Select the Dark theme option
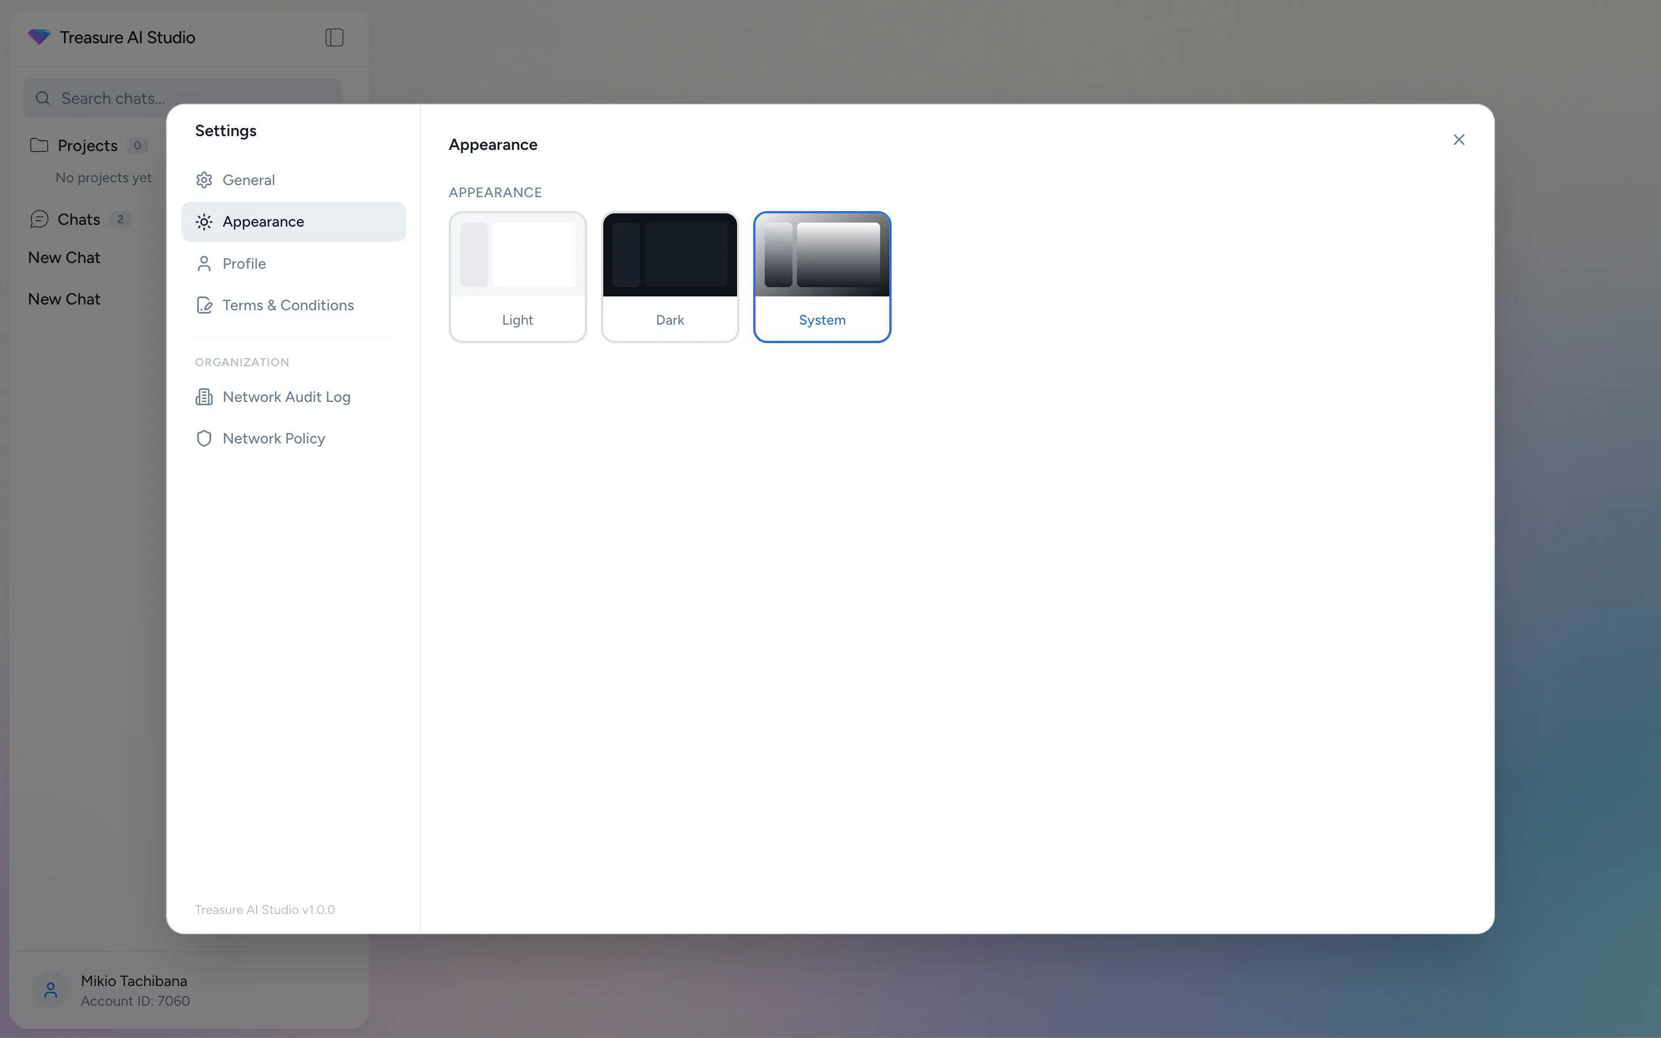 click(670, 277)
